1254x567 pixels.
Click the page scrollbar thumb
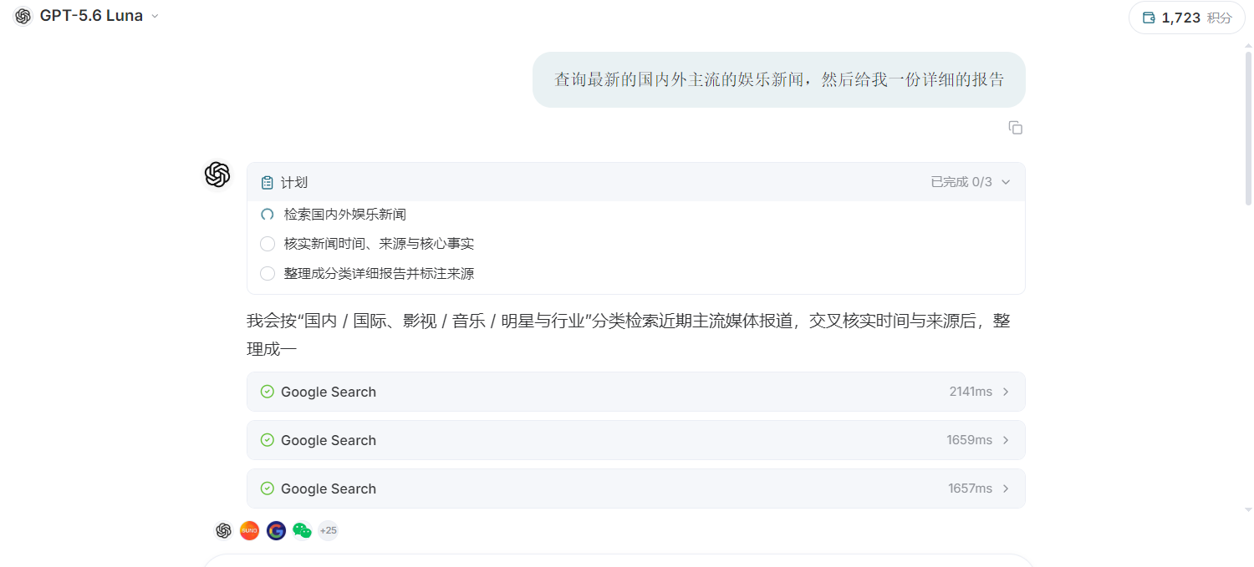[x=1248, y=129]
